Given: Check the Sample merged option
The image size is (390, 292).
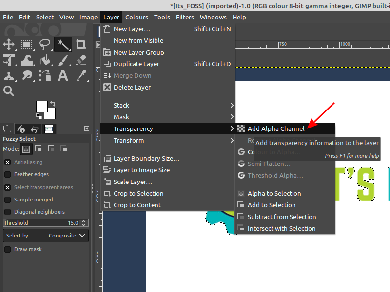Looking at the screenshot, I should coord(7,199).
